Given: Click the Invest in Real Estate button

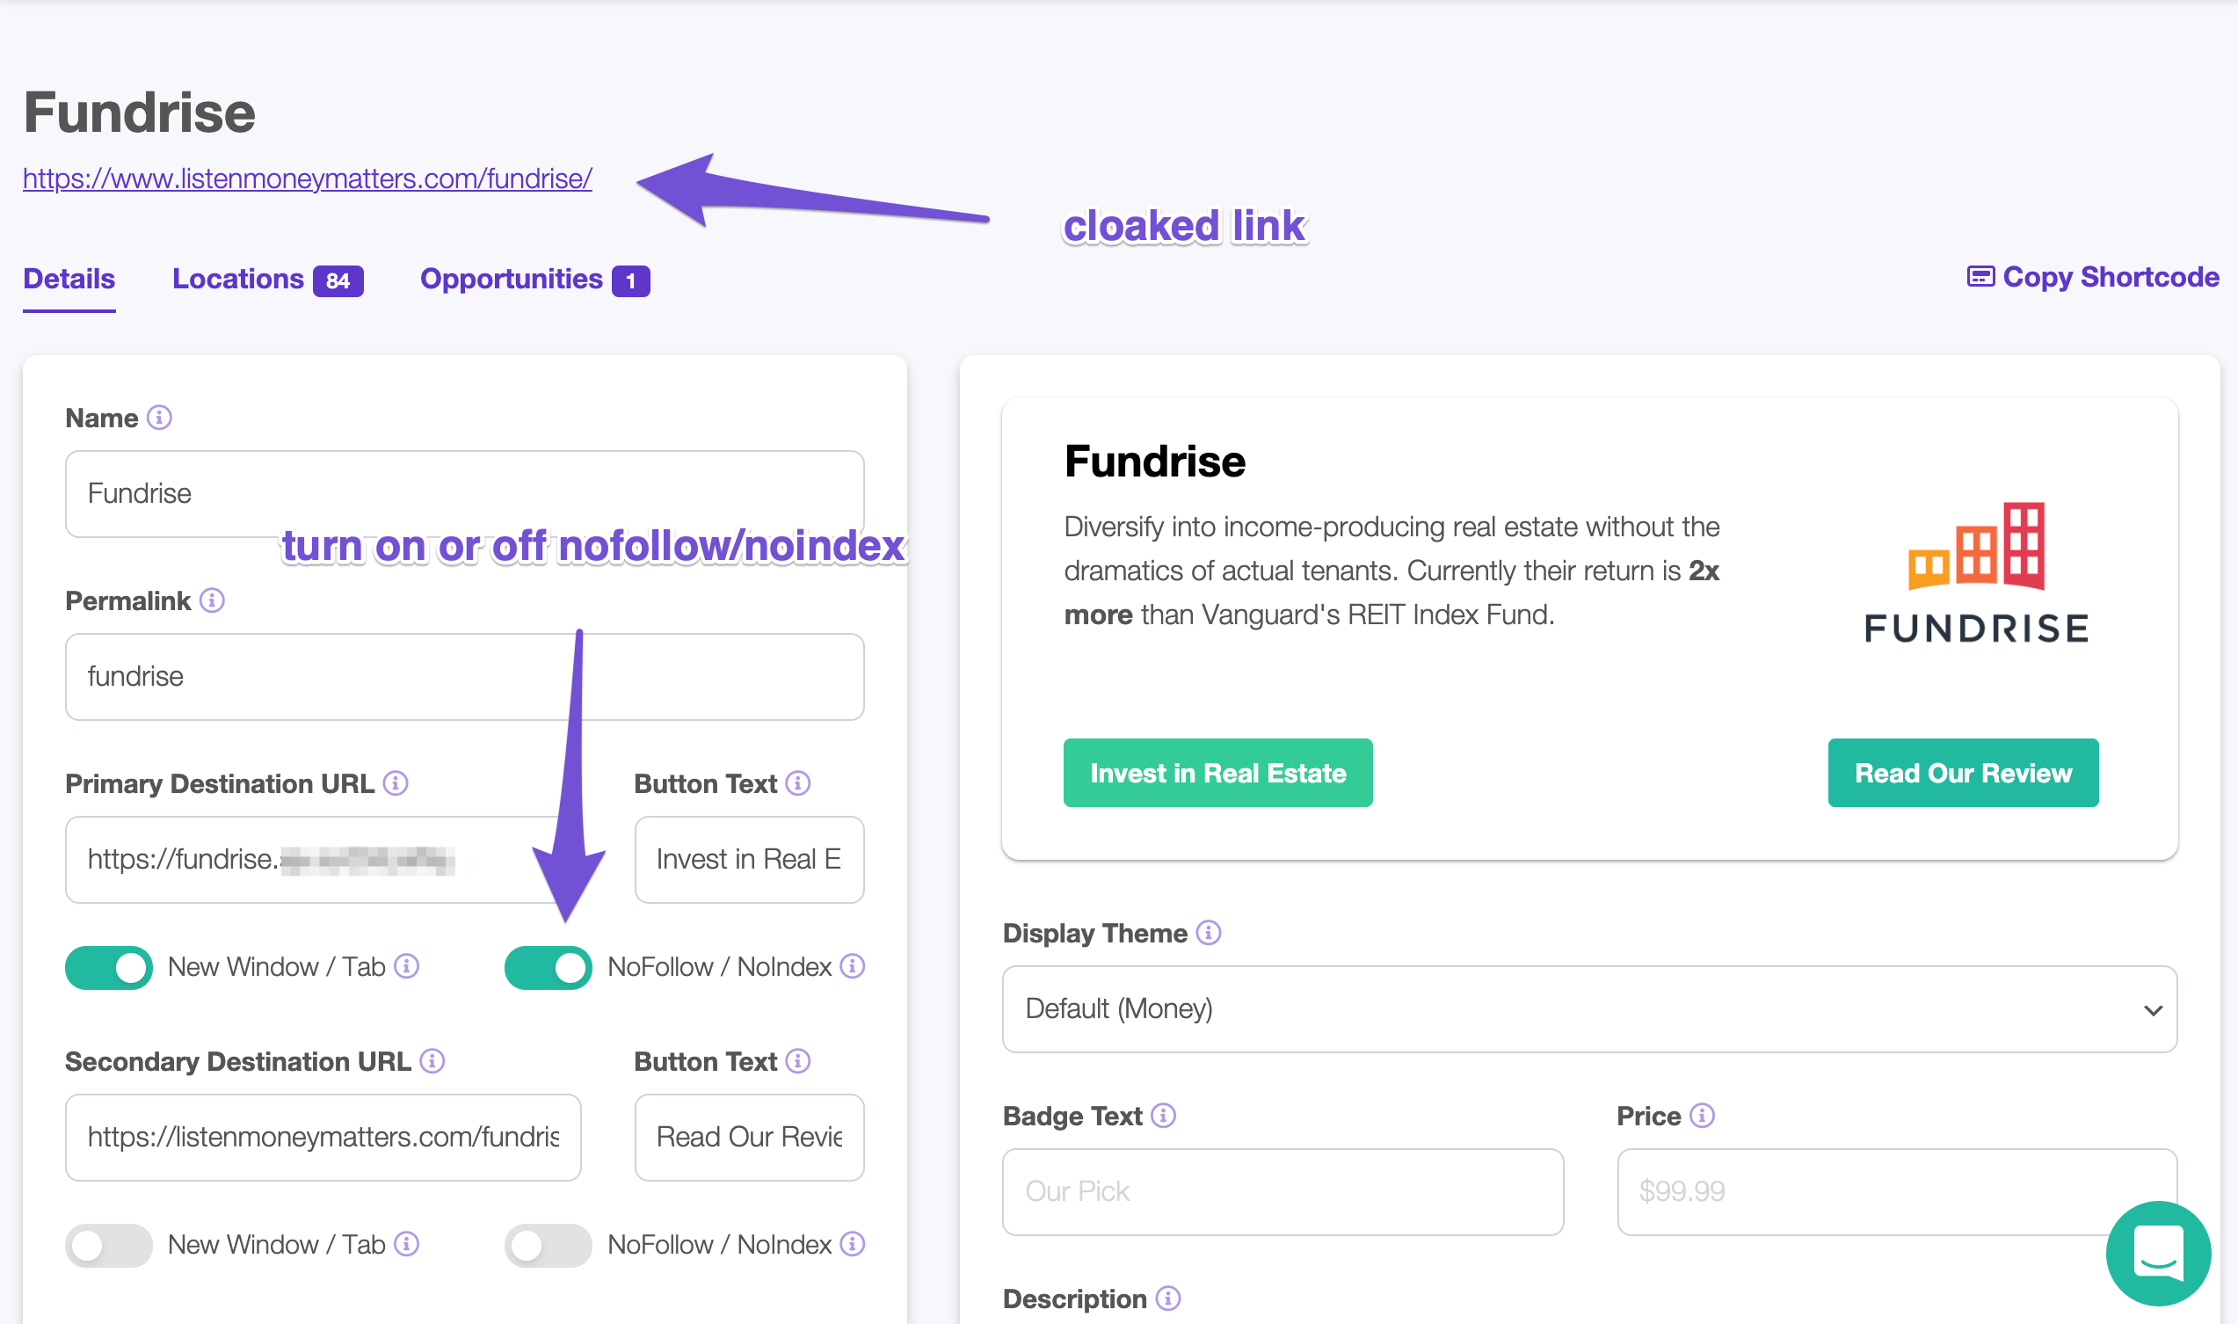Looking at the screenshot, I should click(x=1217, y=773).
